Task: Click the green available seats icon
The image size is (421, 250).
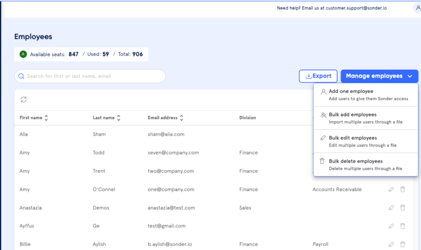Action: click(23, 54)
